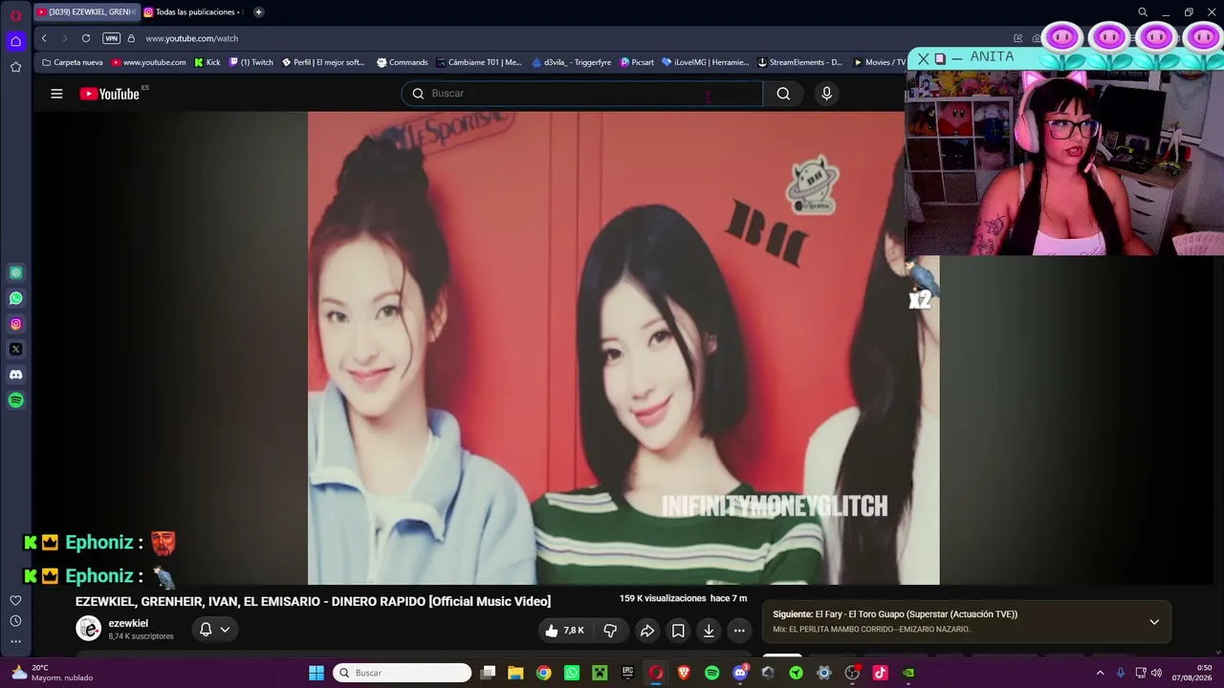The height and width of the screenshot is (688, 1224).
Task: Open X (Twitter) in the Opera sidebar
Action: 15,350
